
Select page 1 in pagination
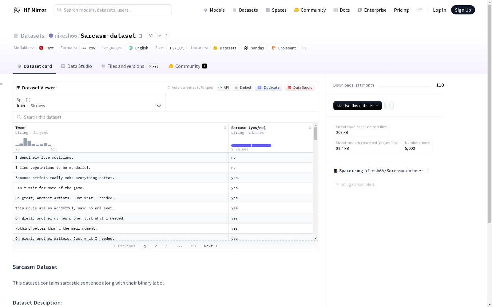[145, 246]
